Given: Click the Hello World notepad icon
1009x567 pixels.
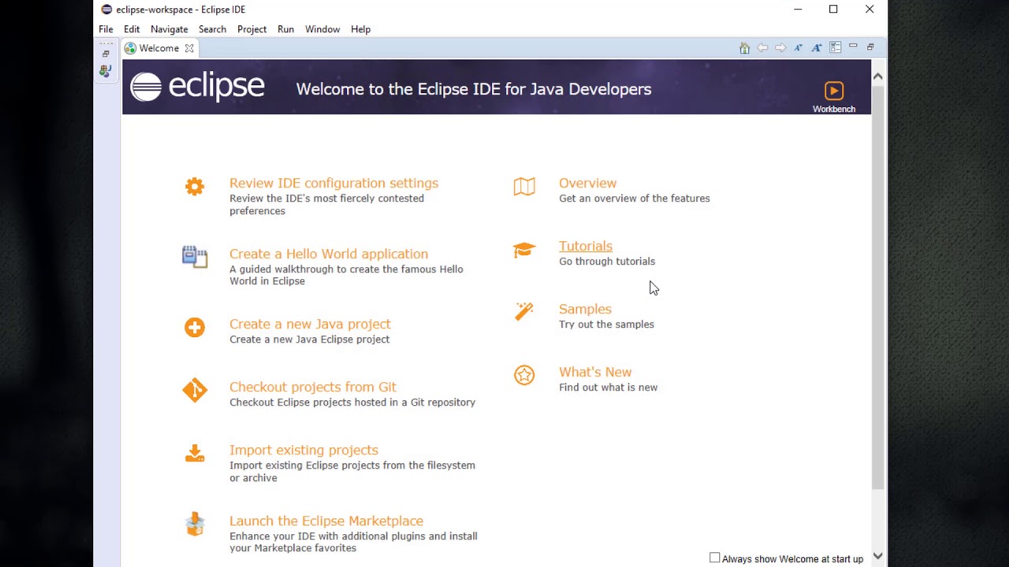Looking at the screenshot, I should click(x=195, y=257).
